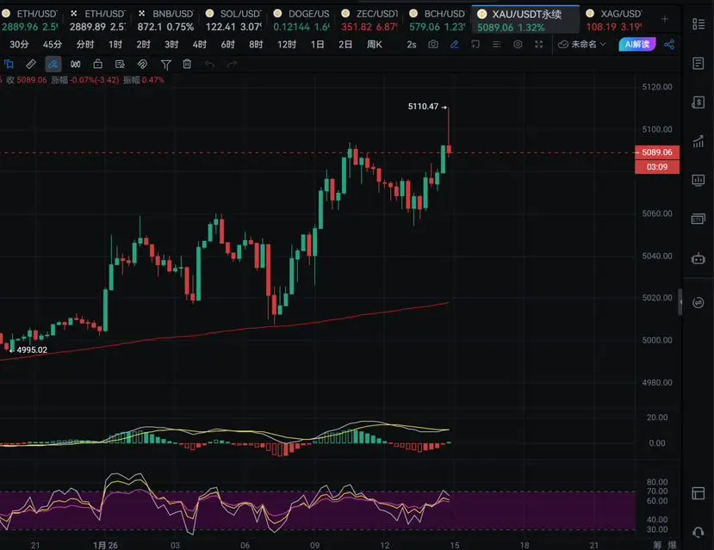Screen dimensions: 714x550
Task: Click the fullscreen expand icon
Action: click(538, 44)
